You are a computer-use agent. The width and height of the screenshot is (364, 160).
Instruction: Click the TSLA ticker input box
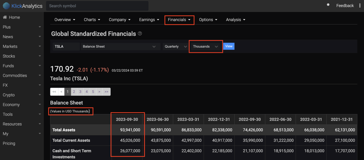click(x=66, y=46)
